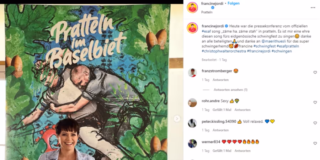Like peter.kissling.54390's comment with the heart
The image size is (320, 160).
[315, 123]
